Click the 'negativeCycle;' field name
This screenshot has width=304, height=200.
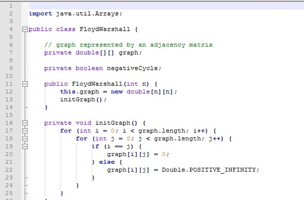(x=134, y=68)
